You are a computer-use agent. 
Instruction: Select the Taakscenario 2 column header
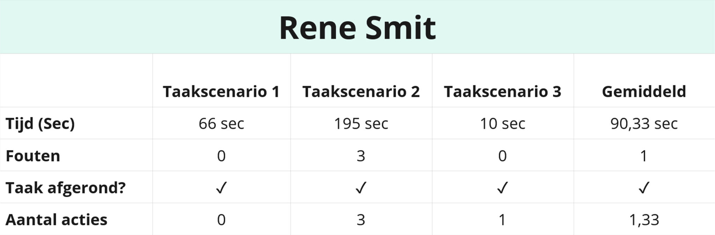361,92
